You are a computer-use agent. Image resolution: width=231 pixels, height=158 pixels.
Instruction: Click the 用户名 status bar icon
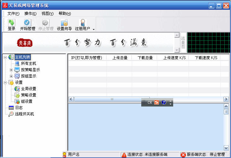click(64, 155)
